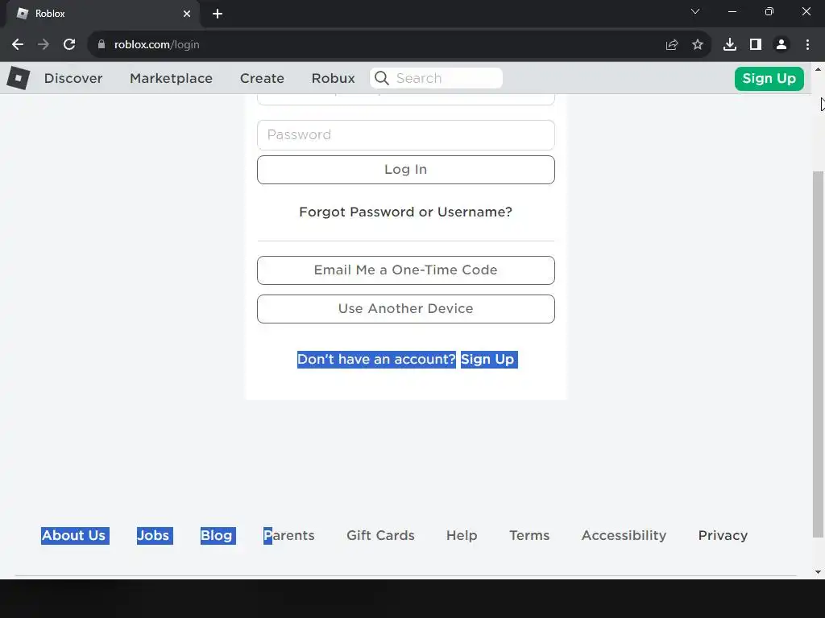The height and width of the screenshot is (618, 825).
Task: Open the Jobs footer link
Action: 154,535
